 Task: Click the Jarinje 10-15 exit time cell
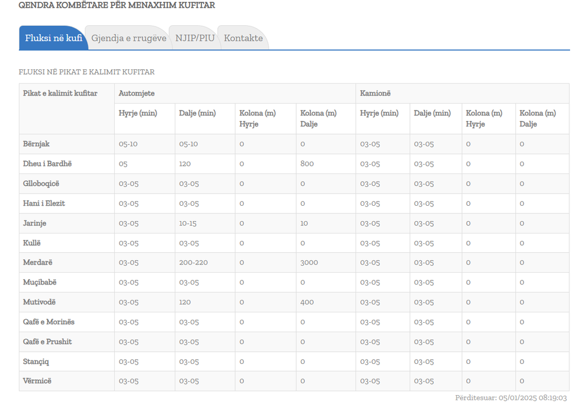[188, 223]
